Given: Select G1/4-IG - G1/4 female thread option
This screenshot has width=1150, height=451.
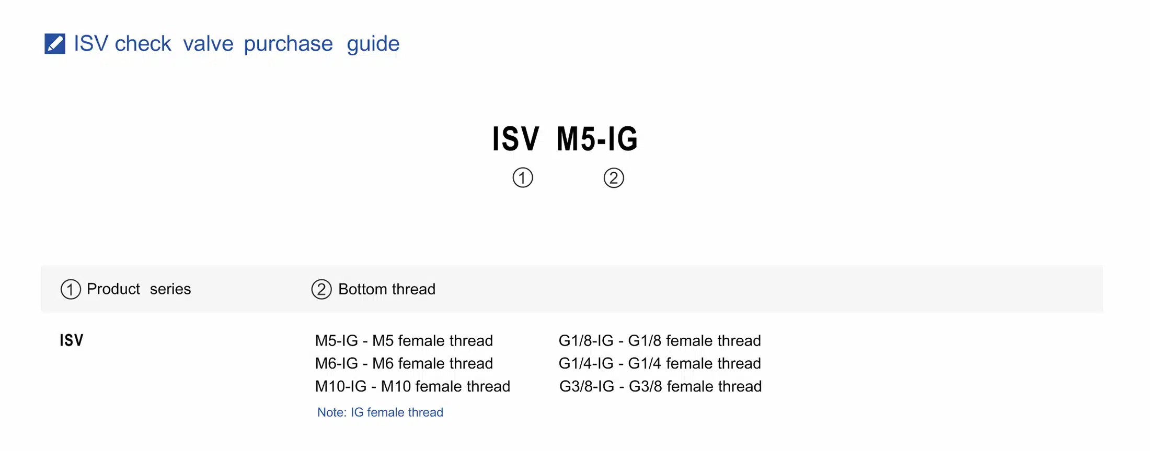Looking at the screenshot, I should pyautogui.click(x=660, y=363).
